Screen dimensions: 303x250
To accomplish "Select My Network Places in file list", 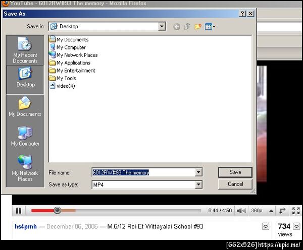I will point(73,55).
